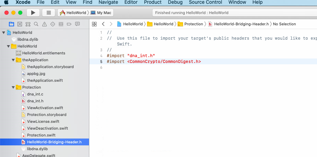Show the Project navigator

12,24
